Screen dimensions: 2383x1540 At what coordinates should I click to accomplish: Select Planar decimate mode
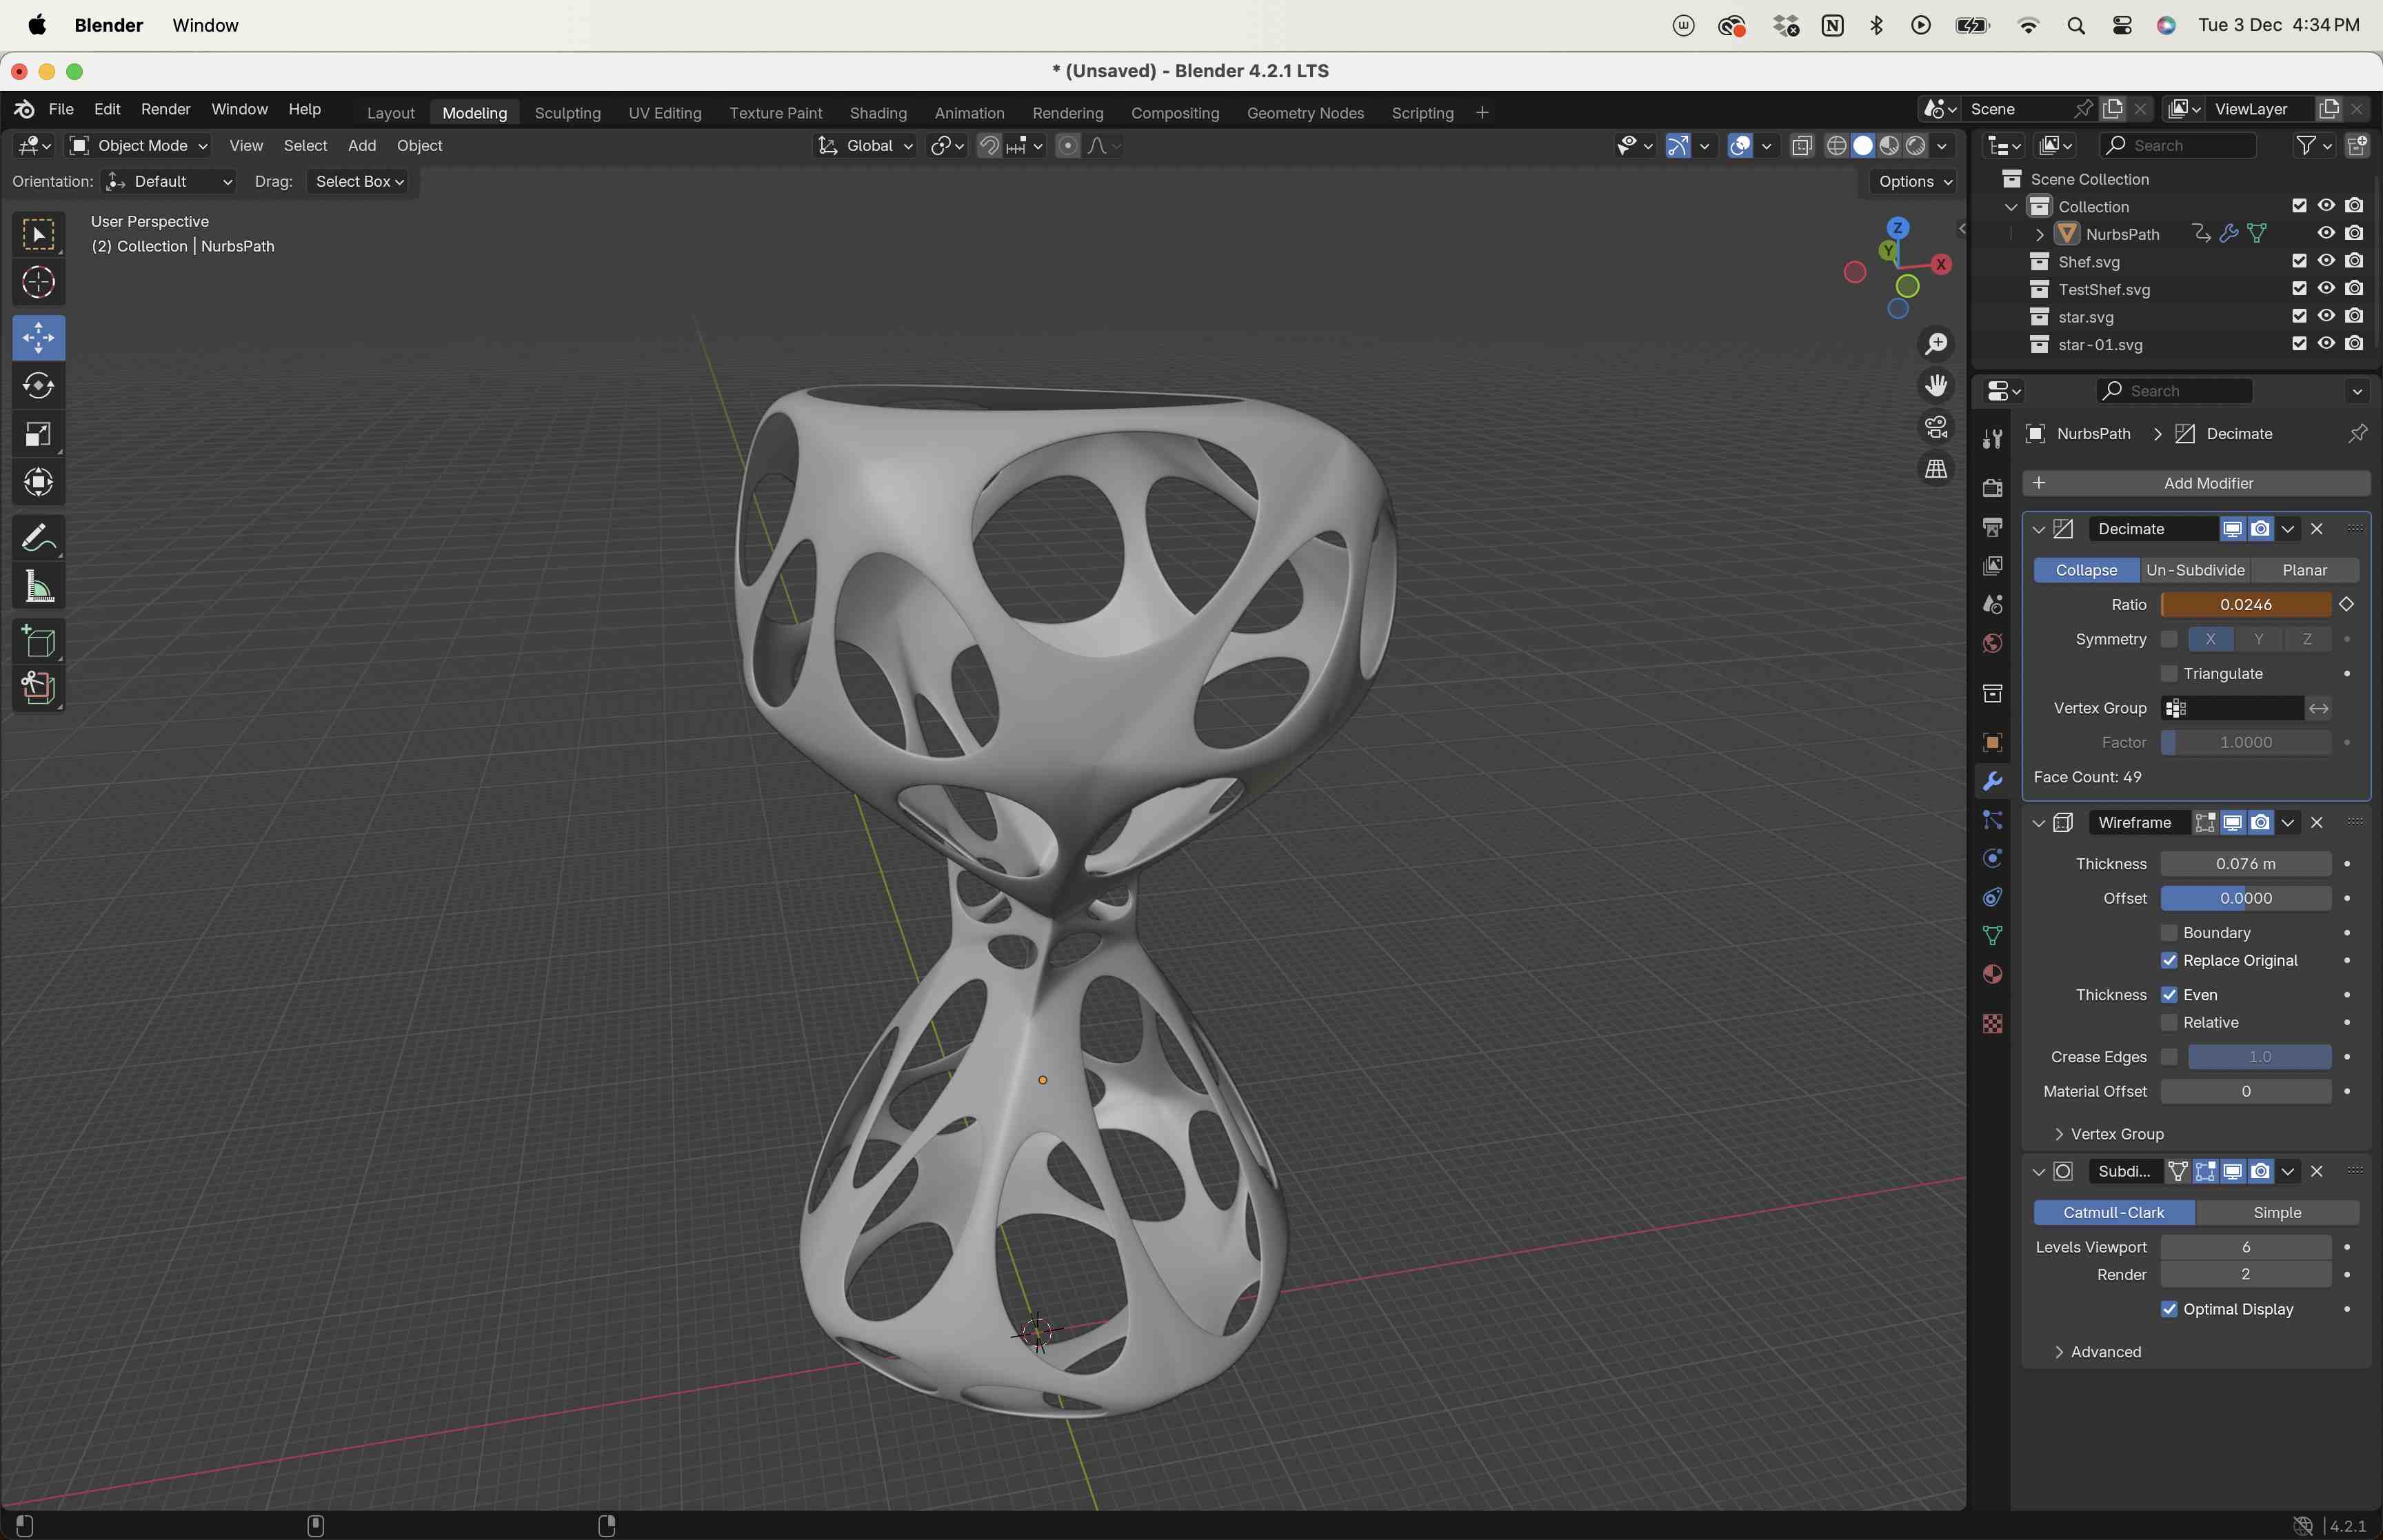click(2305, 571)
